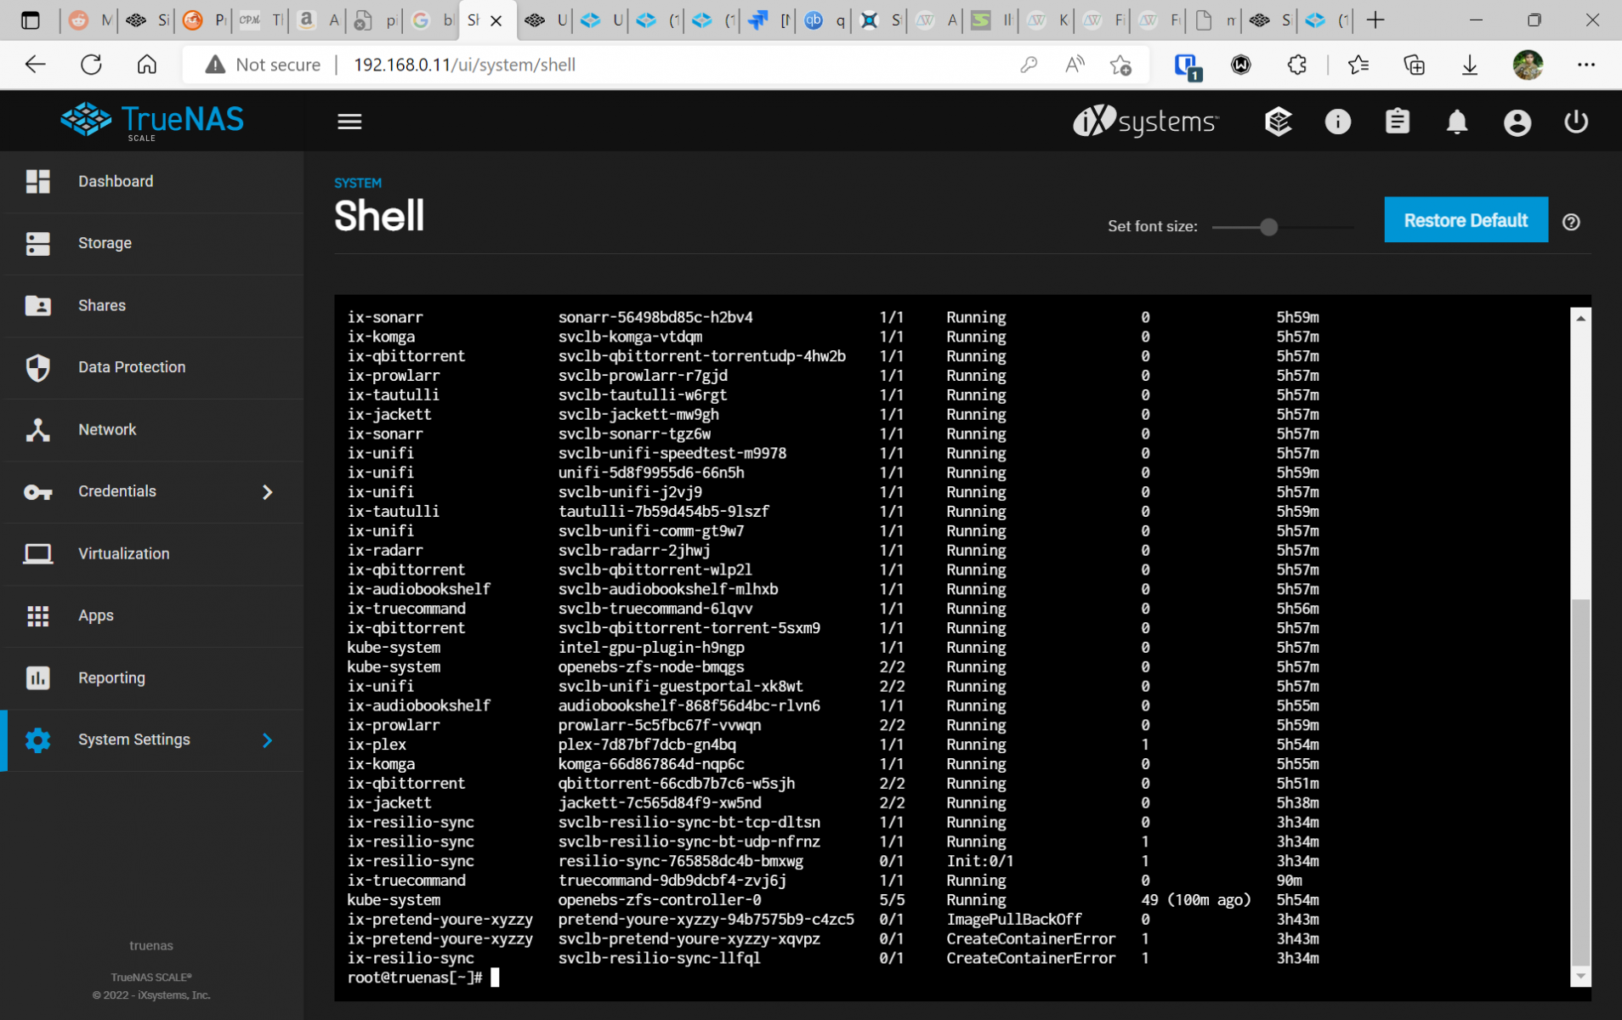
Task: Open Shares in the sidebar
Action: (152, 306)
